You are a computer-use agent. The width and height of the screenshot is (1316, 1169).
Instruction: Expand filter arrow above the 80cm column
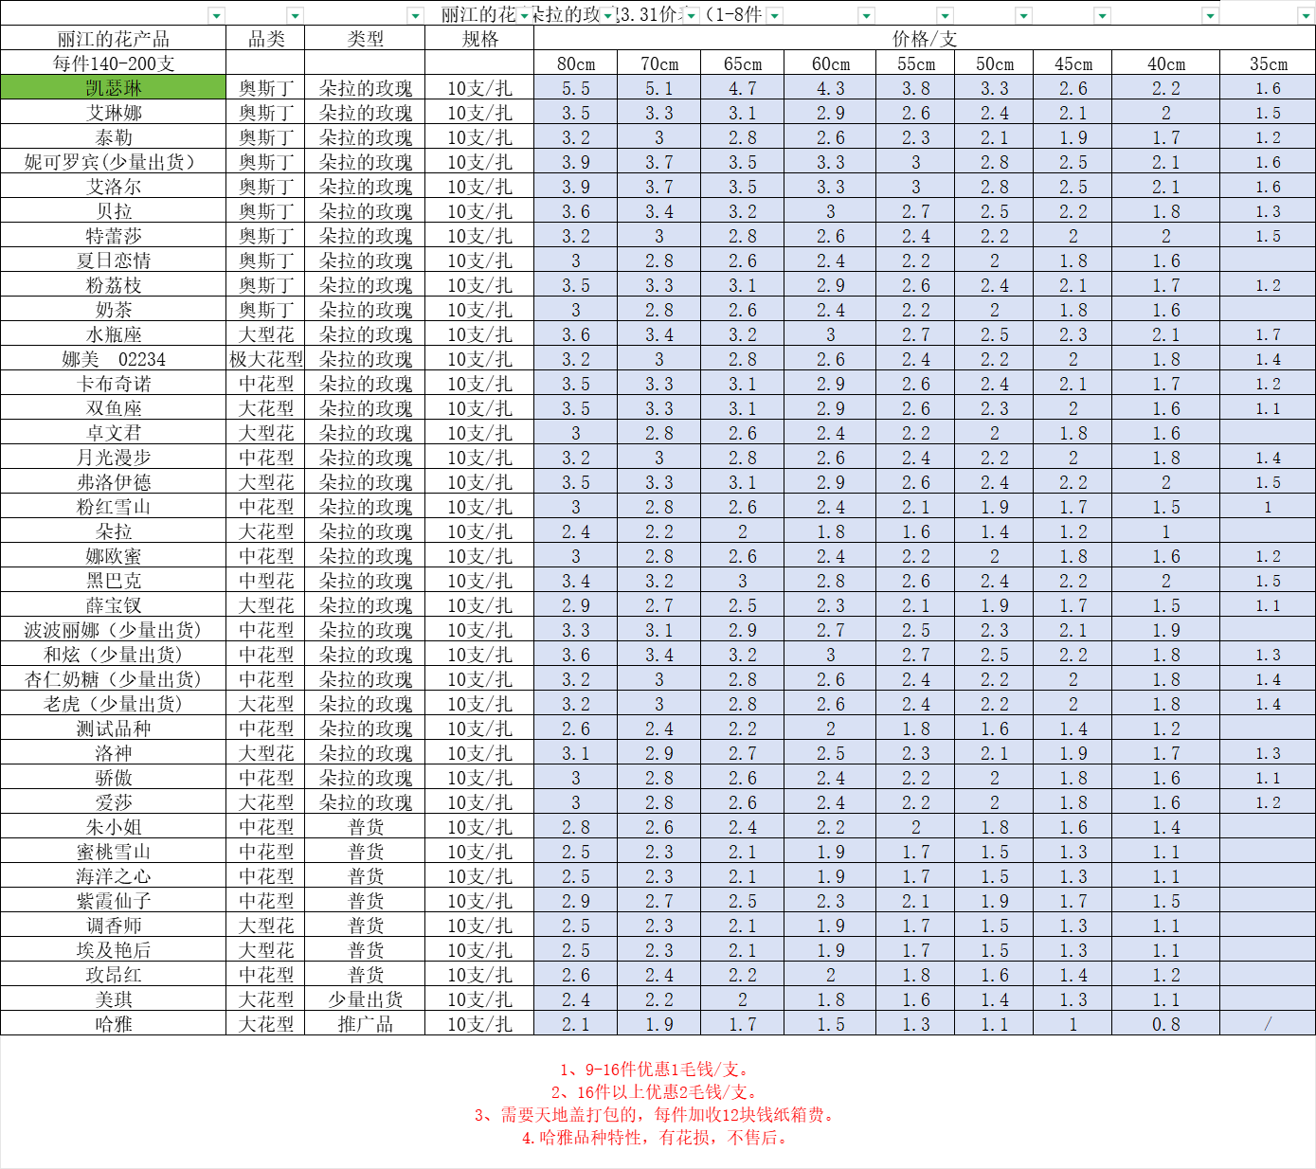click(x=607, y=15)
